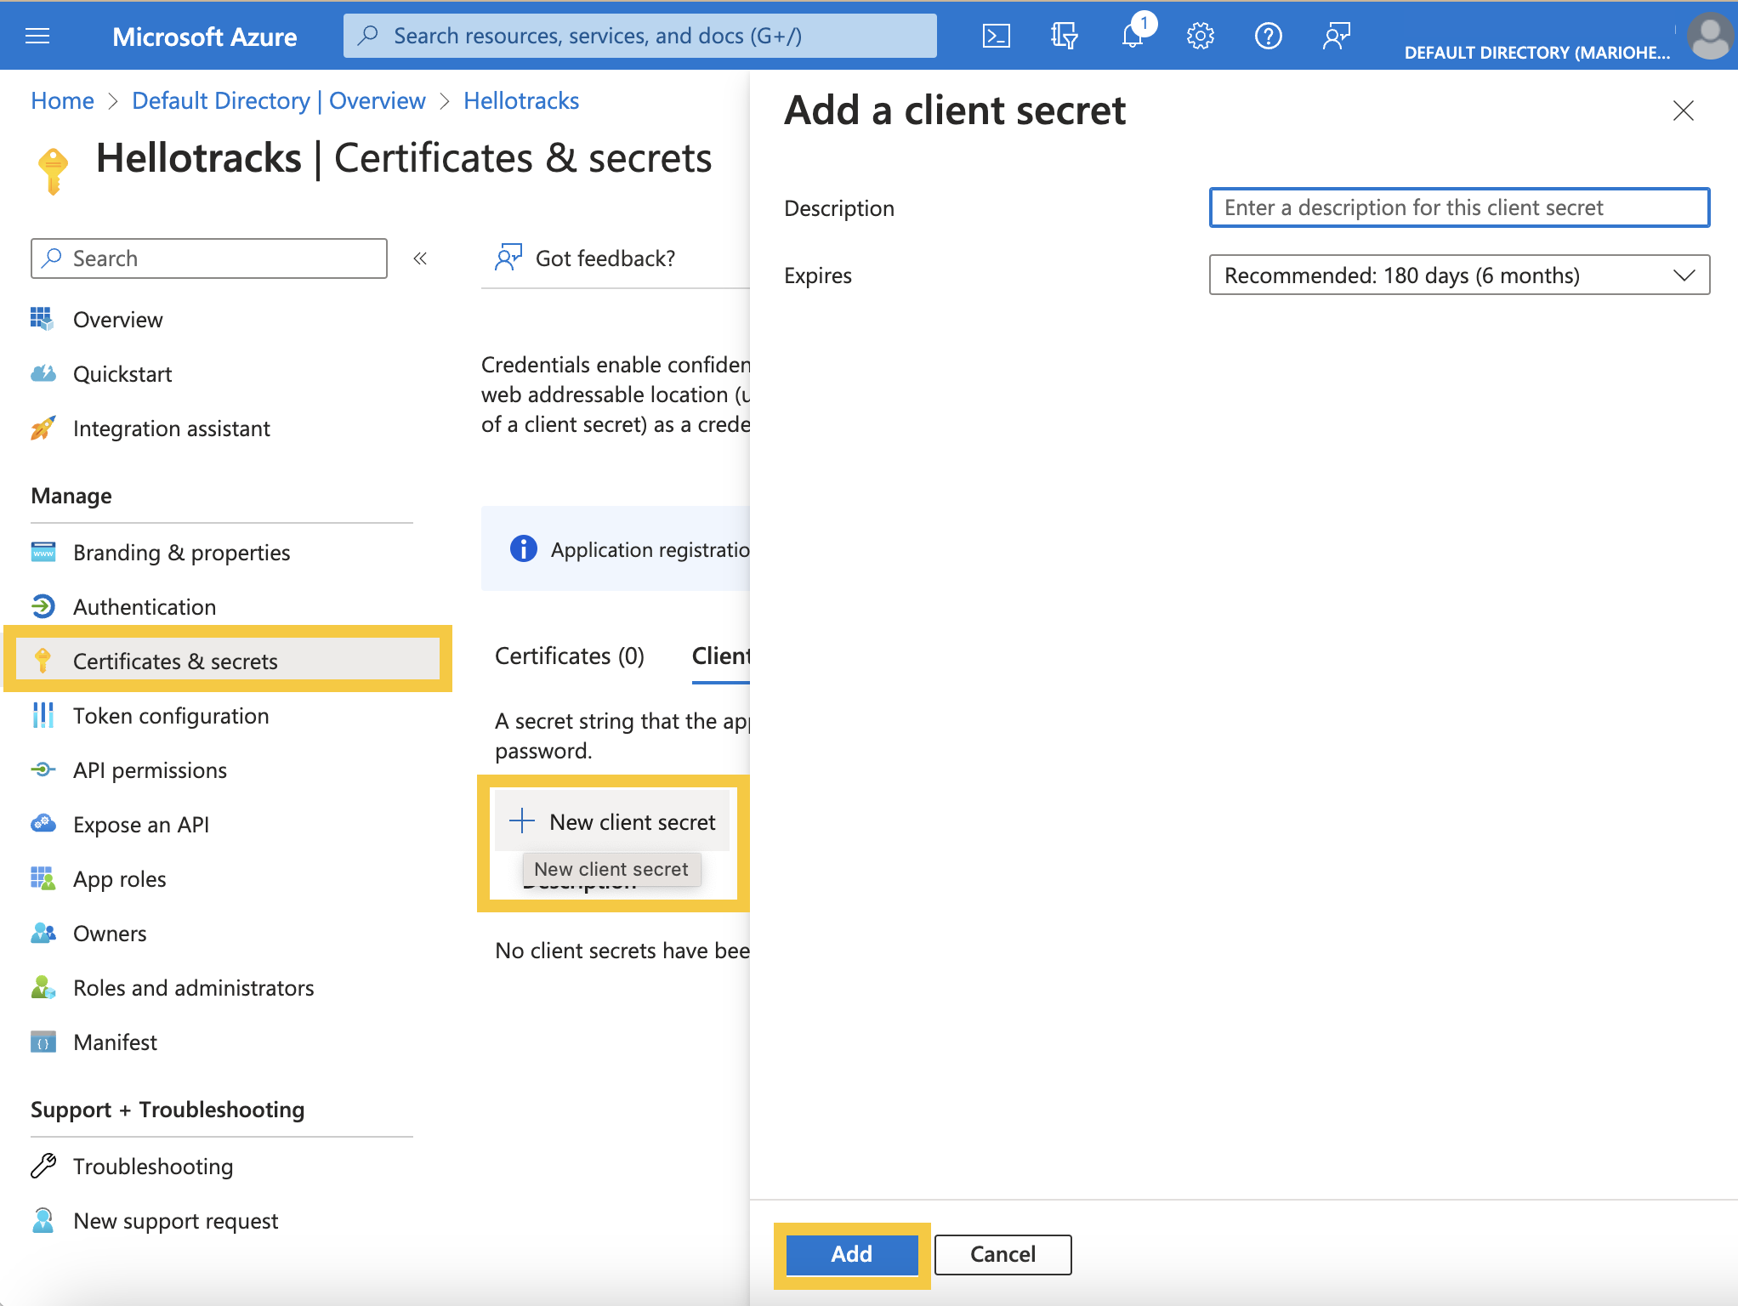The height and width of the screenshot is (1306, 1738).
Task: Open the help question mark
Action: click(x=1268, y=36)
